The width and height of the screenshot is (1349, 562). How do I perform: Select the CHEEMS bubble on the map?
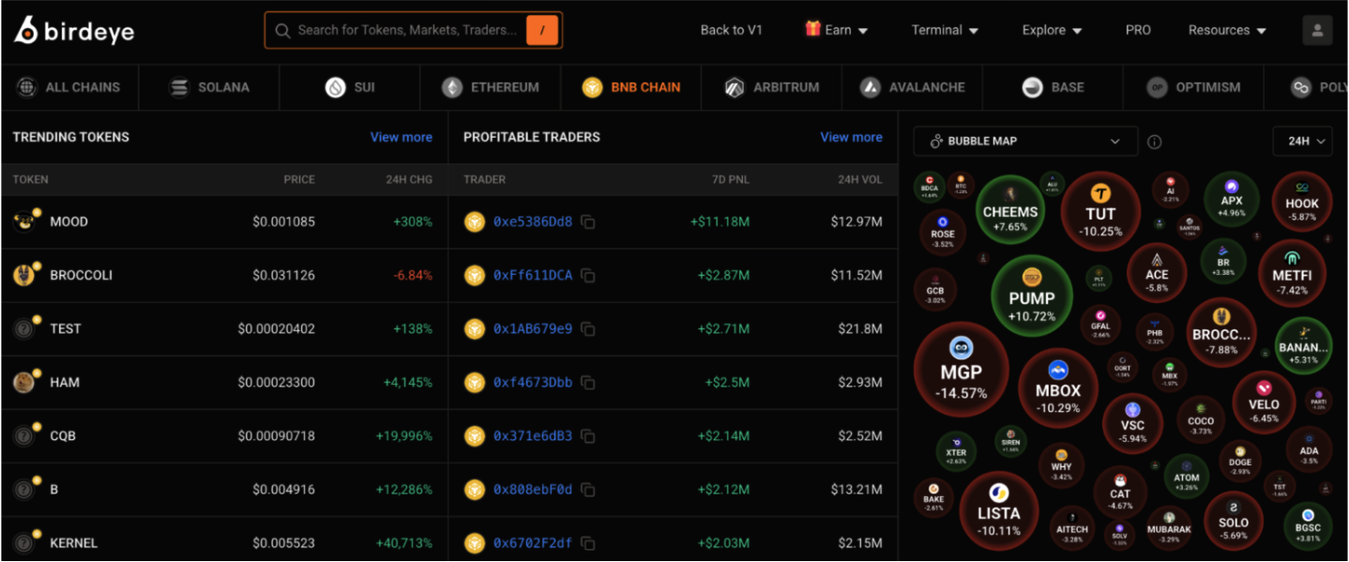(1010, 210)
